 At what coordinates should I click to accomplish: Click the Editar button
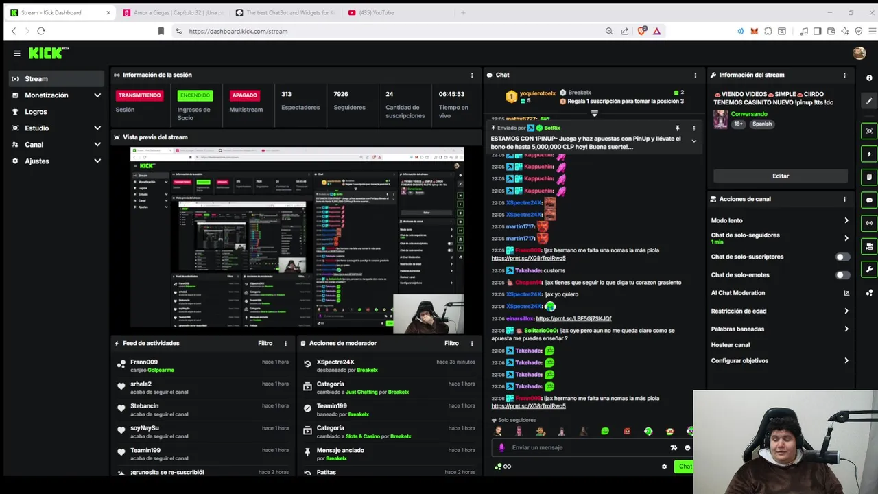[781, 176]
